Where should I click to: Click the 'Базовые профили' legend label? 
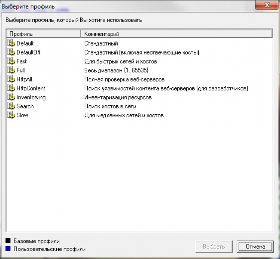pyautogui.click(x=37, y=241)
